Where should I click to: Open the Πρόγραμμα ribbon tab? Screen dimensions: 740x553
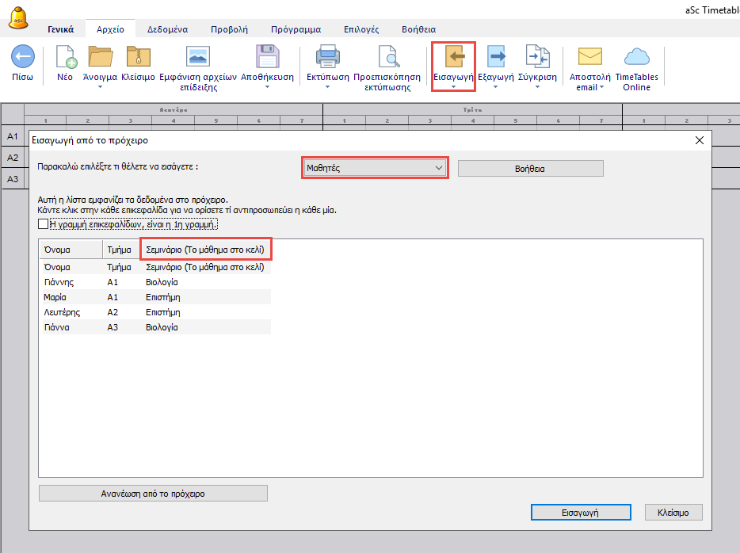click(x=296, y=29)
